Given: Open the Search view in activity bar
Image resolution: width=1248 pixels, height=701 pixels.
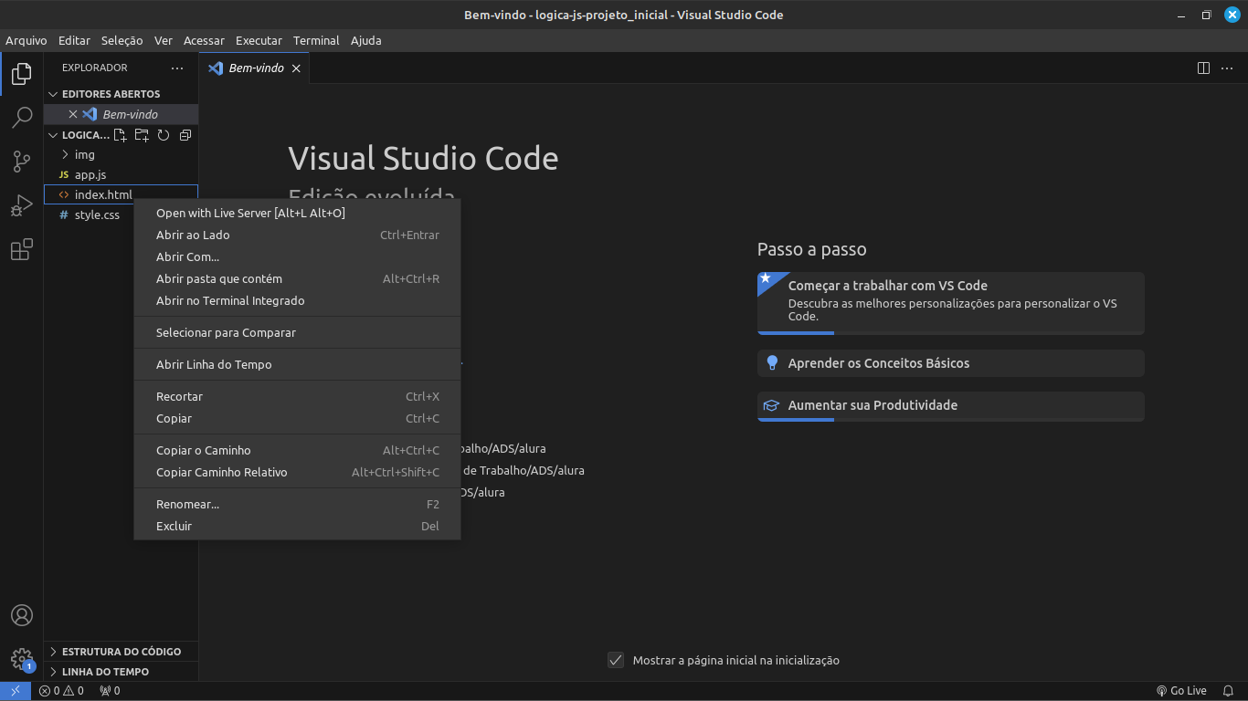Looking at the screenshot, I should tap(22, 118).
